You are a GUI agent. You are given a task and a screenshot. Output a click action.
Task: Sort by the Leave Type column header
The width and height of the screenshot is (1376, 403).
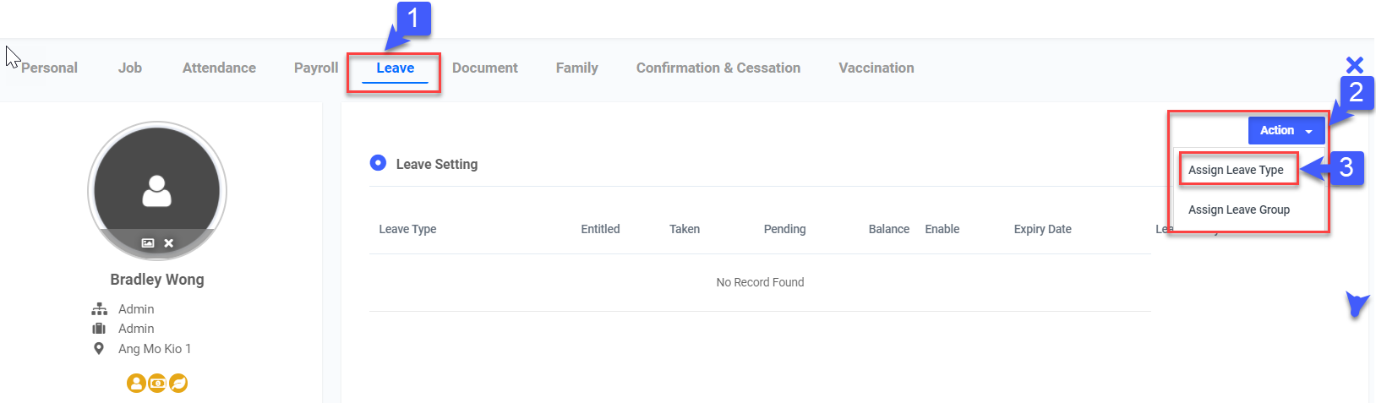(x=407, y=229)
